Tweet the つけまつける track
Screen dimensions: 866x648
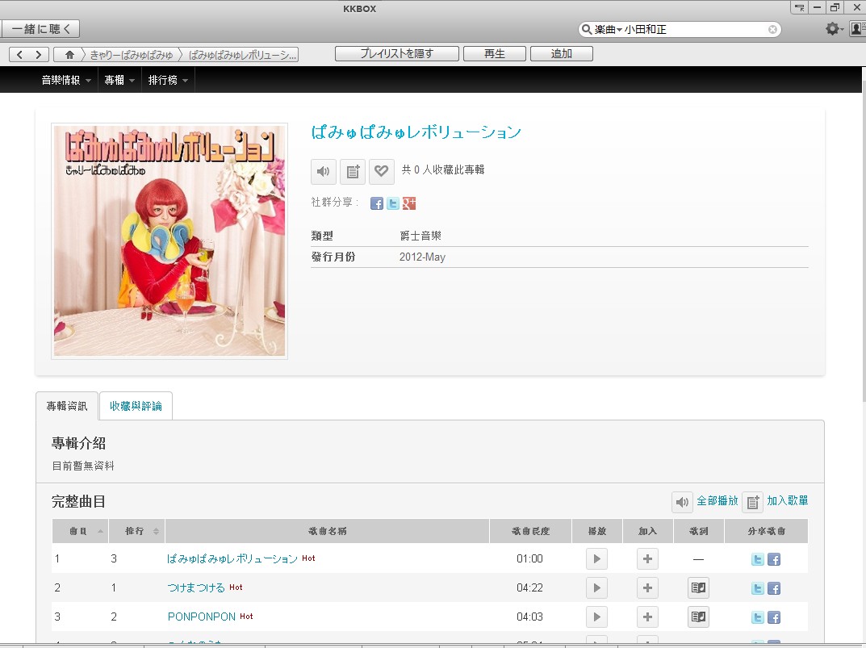(758, 588)
